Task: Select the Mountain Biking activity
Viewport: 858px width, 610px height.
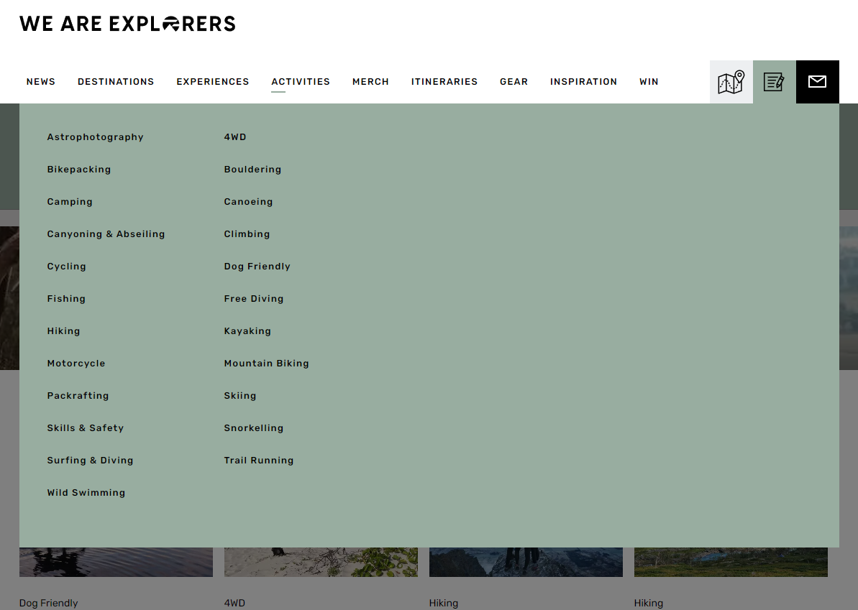Action: [266, 364]
